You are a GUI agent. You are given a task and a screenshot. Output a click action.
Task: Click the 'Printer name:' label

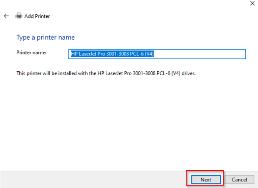click(31, 53)
